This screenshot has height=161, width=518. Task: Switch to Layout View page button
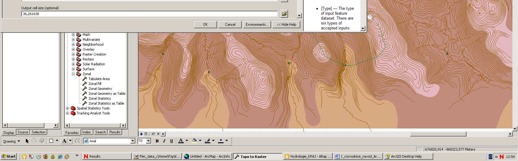click(x=146, y=134)
